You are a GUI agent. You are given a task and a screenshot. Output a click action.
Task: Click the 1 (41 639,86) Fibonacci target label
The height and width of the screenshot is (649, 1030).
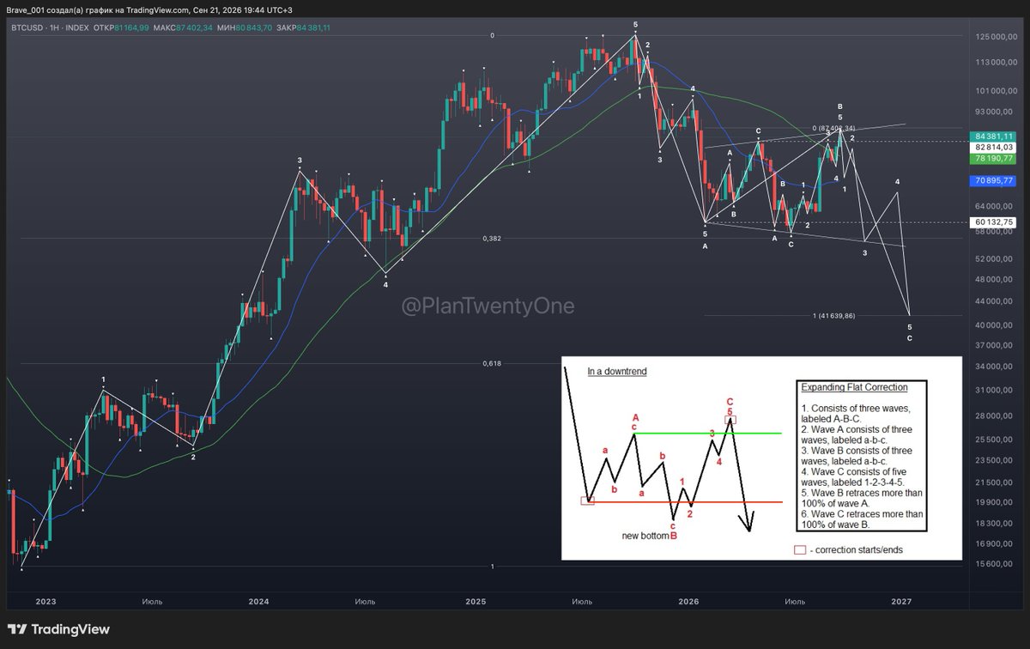(833, 316)
